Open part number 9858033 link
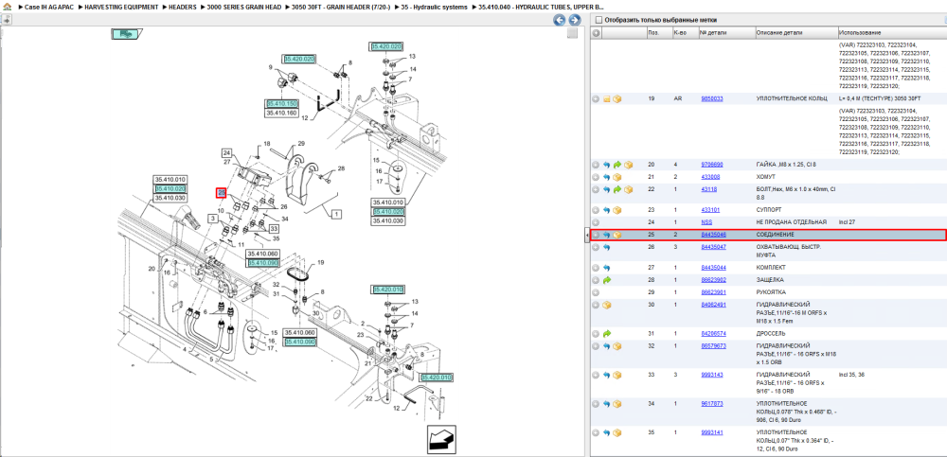The height and width of the screenshot is (457, 947). click(712, 98)
